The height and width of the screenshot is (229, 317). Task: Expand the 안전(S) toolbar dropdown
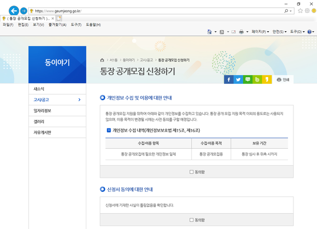pos(279,32)
